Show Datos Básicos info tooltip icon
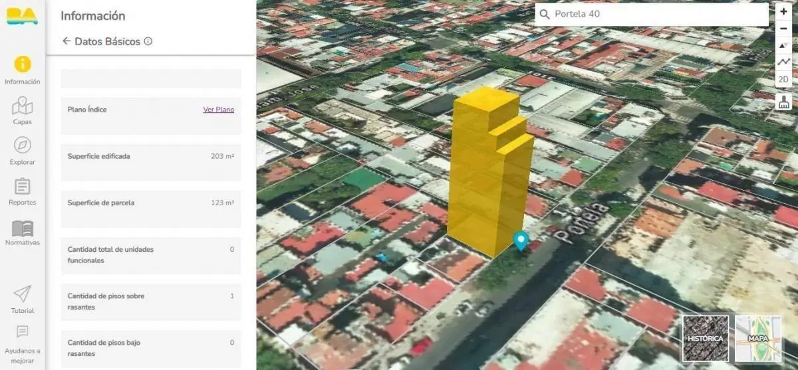This screenshot has width=798, height=370. (x=148, y=41)
